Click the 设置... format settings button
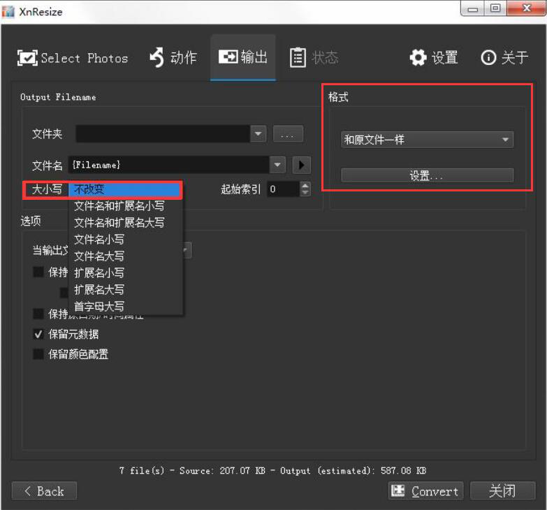This screenshot has width=547, height=510. click(427, 175)
